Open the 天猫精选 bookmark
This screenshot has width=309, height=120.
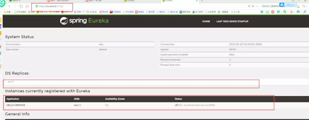(115, 12)
